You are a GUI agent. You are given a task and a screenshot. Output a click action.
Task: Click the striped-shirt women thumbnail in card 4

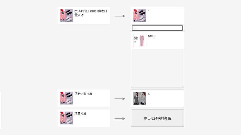(x=140, y=98)
